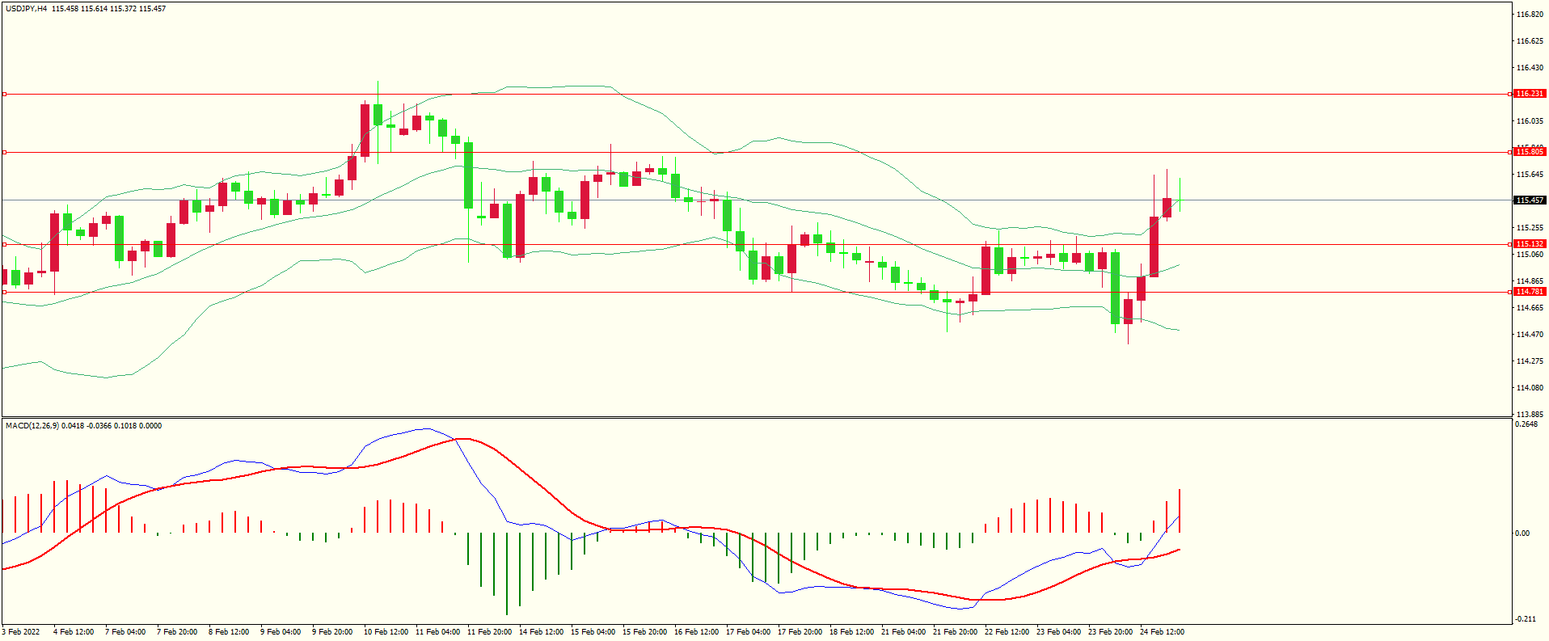The image size is (1549, 641).
Task: Click the 113.885 price scale value
Action: (1530, 415)
